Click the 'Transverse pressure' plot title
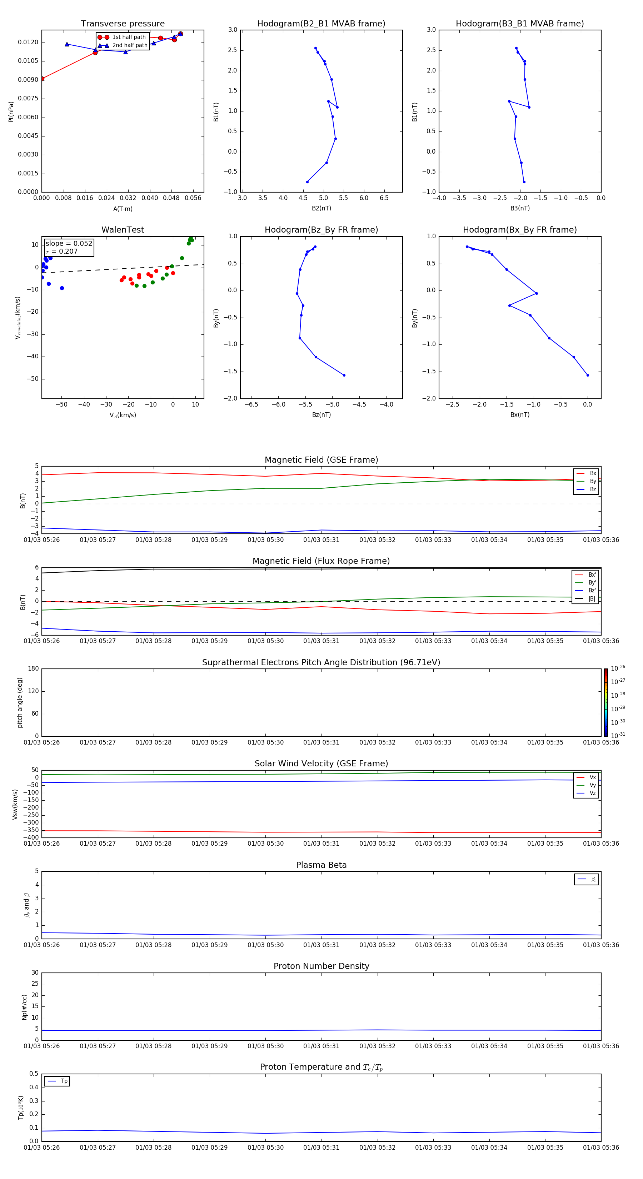 [123, 24]
